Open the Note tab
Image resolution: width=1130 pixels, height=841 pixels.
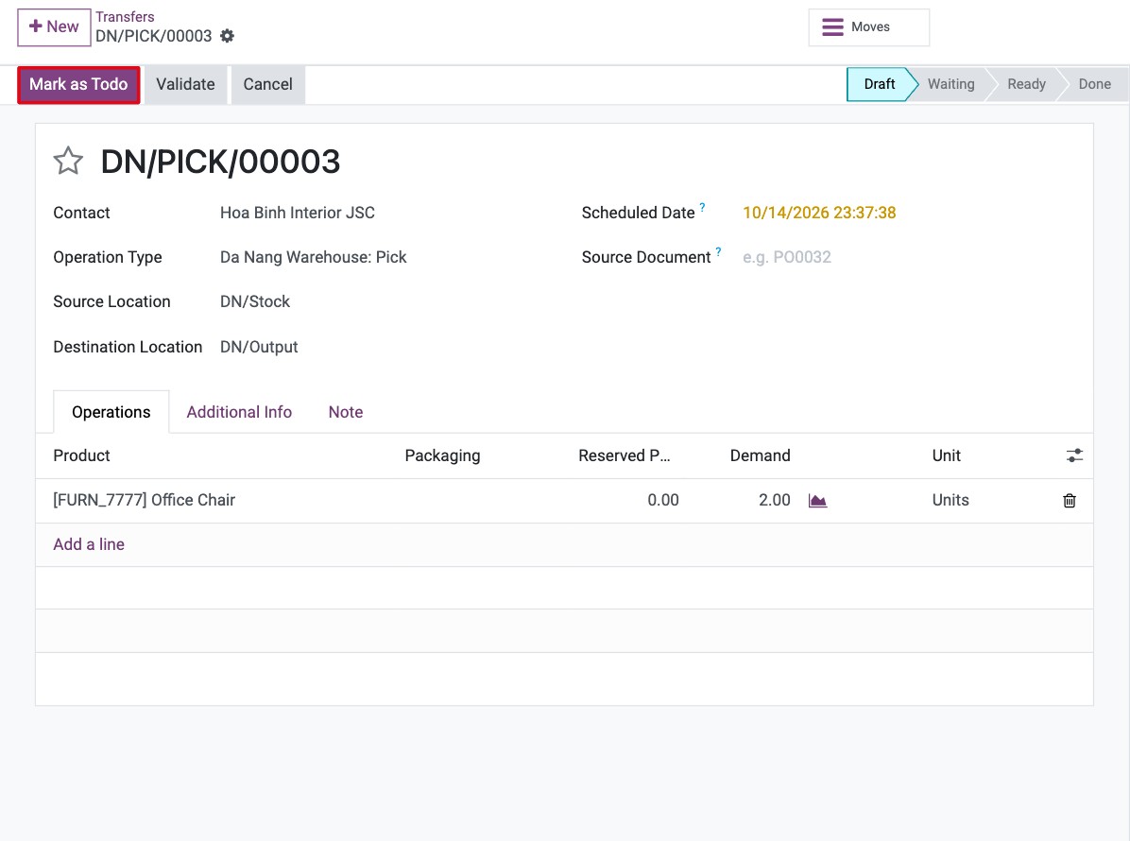[x=346, y=412]
